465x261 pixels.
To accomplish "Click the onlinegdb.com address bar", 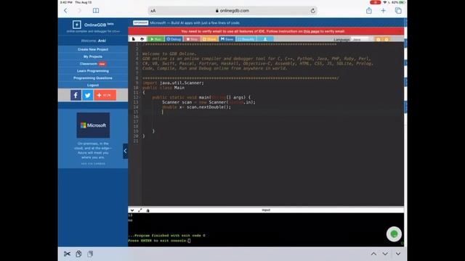I will point(232,11).
